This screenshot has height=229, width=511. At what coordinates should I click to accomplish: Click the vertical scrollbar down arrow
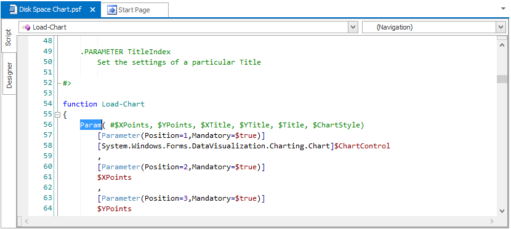point(502,211)
